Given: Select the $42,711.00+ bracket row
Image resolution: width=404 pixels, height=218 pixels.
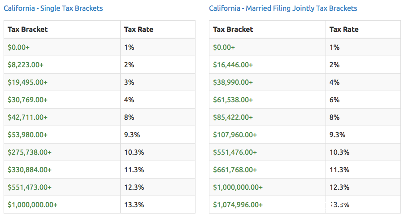Looking at the screenshot, I should [x=27, y=117].
